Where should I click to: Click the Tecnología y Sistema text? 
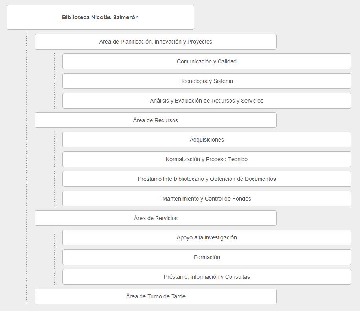tap(207, 81)
